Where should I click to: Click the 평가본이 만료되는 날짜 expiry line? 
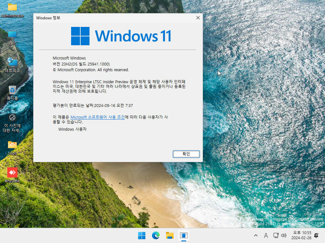[93, 106]
